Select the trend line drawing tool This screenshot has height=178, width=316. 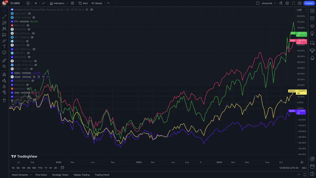4,17
